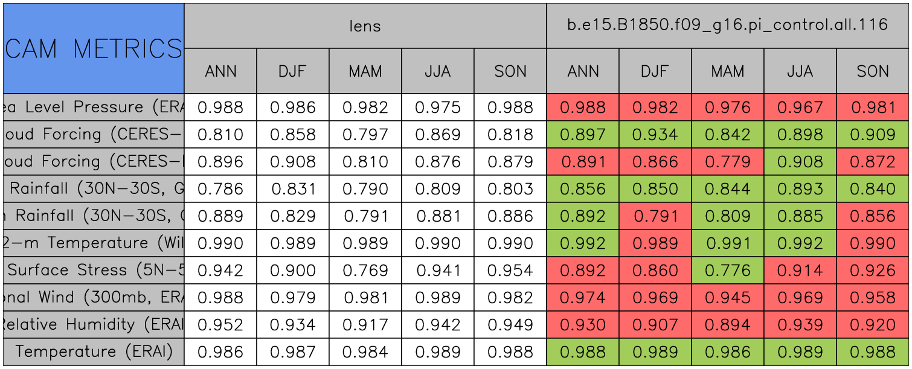Click the green cell showing 0.897
912x369 pixels.
tap(582, 135)
